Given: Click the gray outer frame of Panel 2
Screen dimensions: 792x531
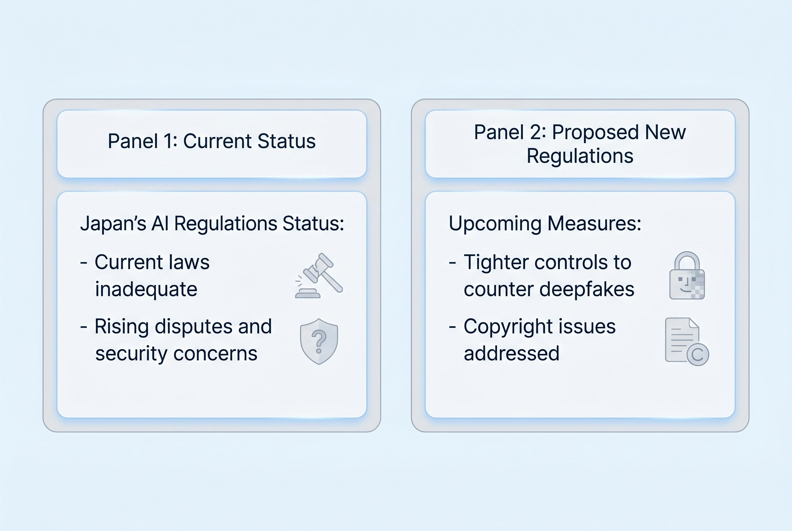Looking at the screenshot, I should 418,264.
